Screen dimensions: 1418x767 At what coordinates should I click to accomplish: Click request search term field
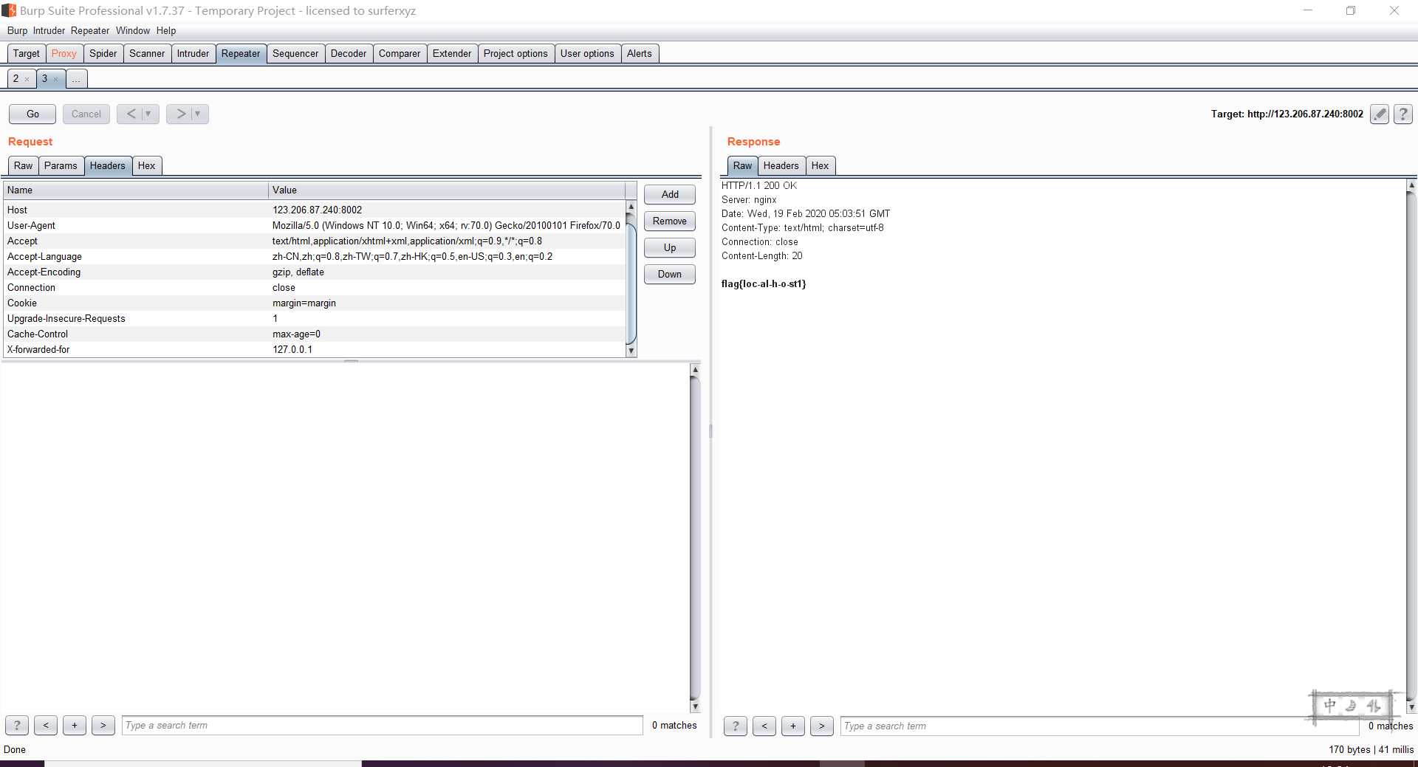point(383,725)
